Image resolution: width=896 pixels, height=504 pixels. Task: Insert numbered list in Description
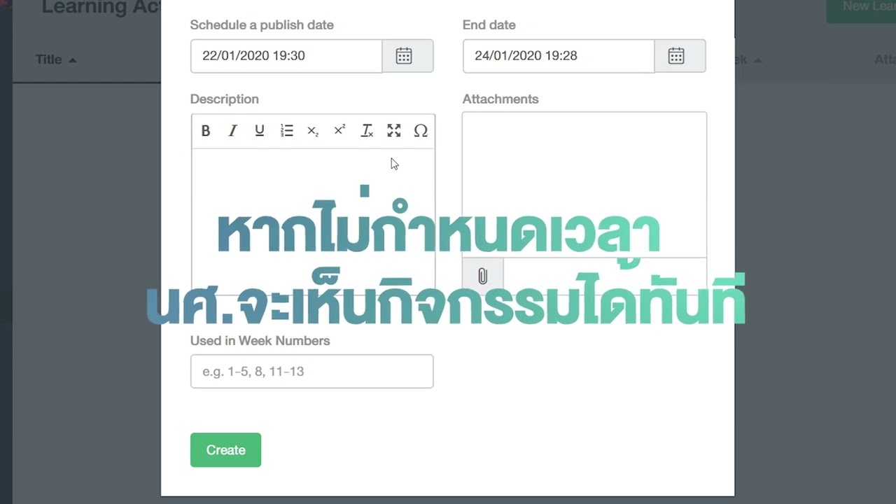coord(286,131)
